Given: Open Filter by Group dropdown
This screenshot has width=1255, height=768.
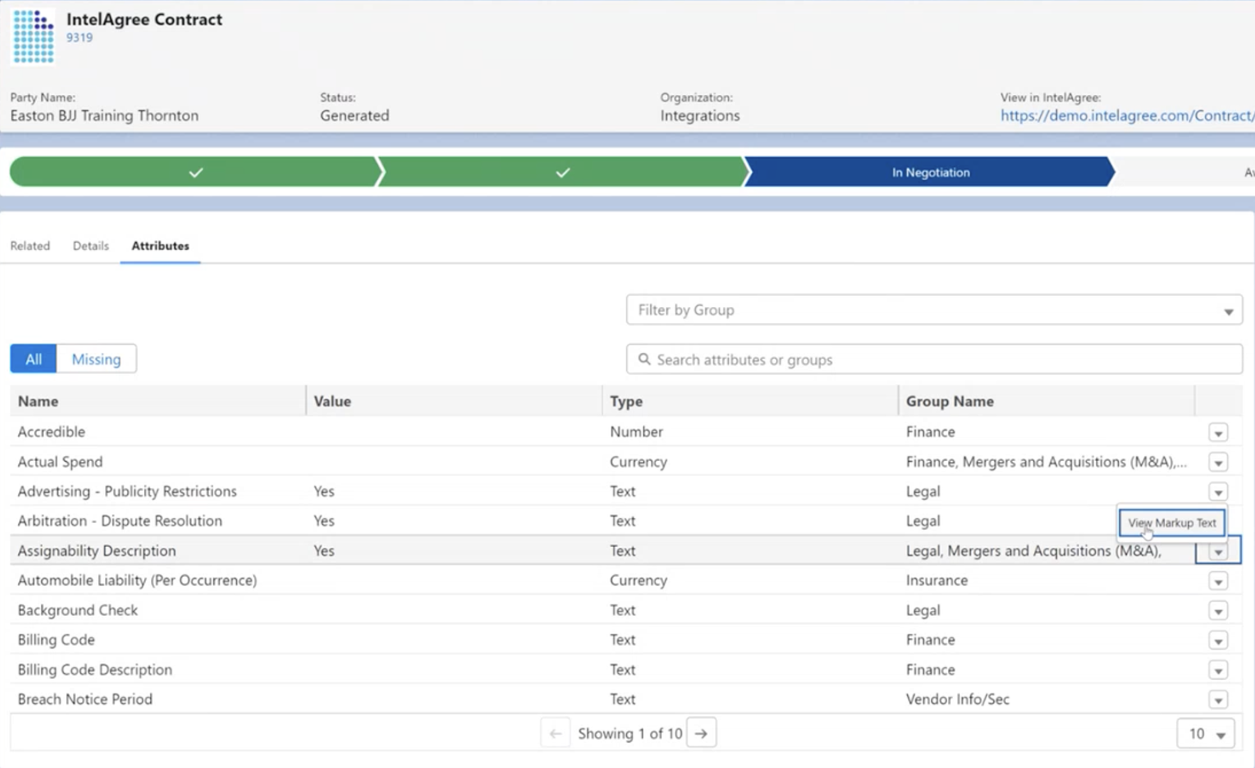Looking at the screenshot, I should tap(934, 309).
